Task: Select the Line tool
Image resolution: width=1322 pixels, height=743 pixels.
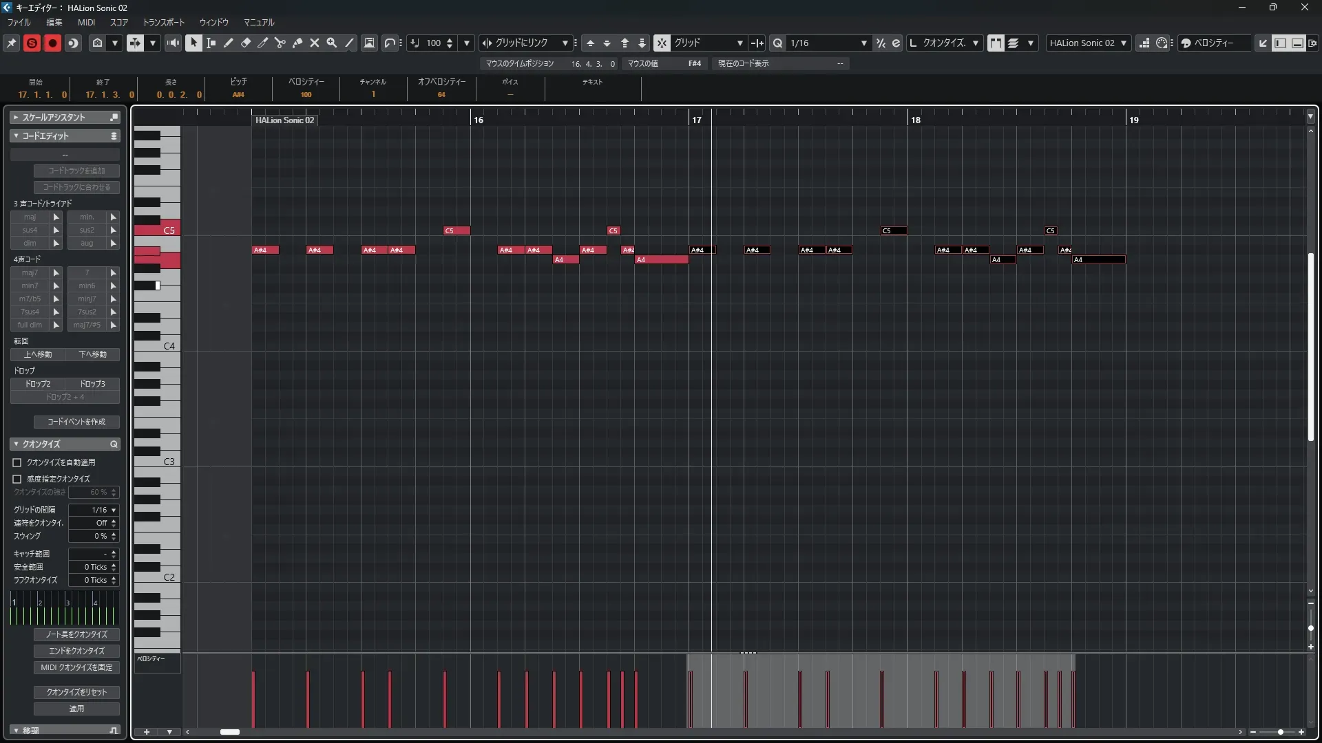Action: tap(349, 43)
